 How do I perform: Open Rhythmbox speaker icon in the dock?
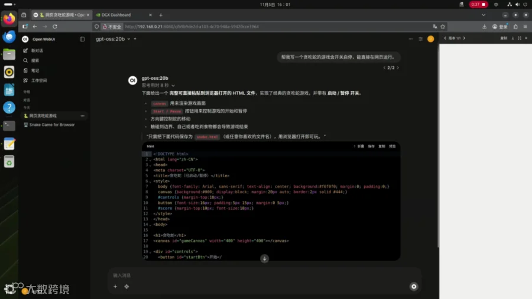coord(9,72)
